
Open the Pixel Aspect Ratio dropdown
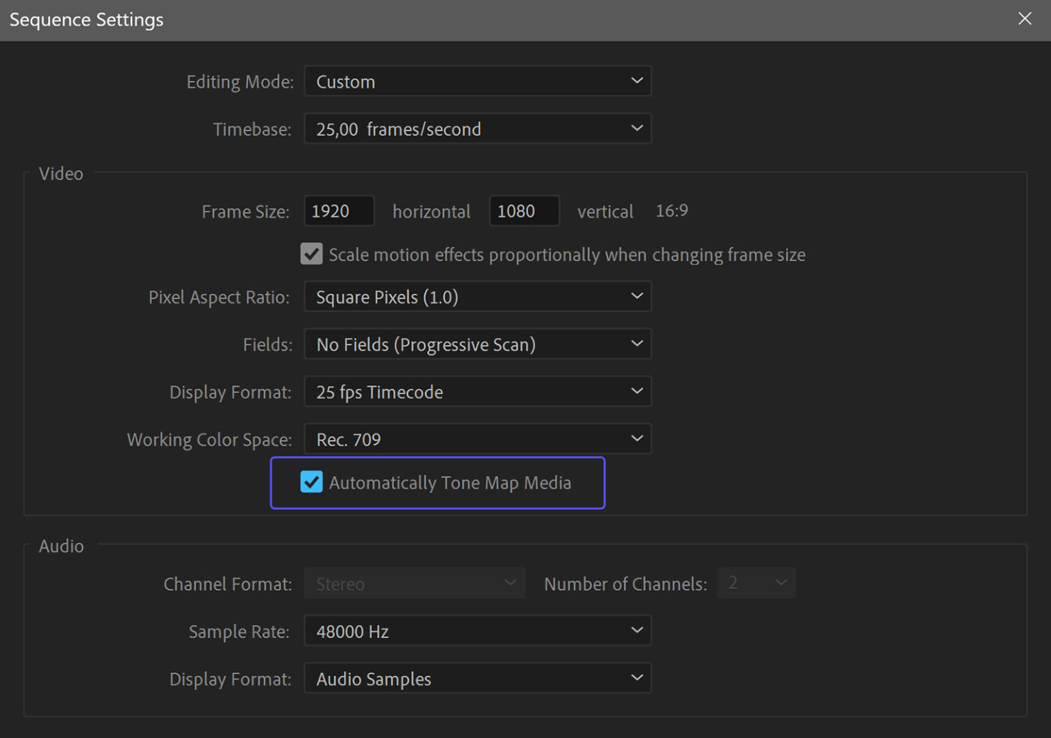(x=478, y=296)
